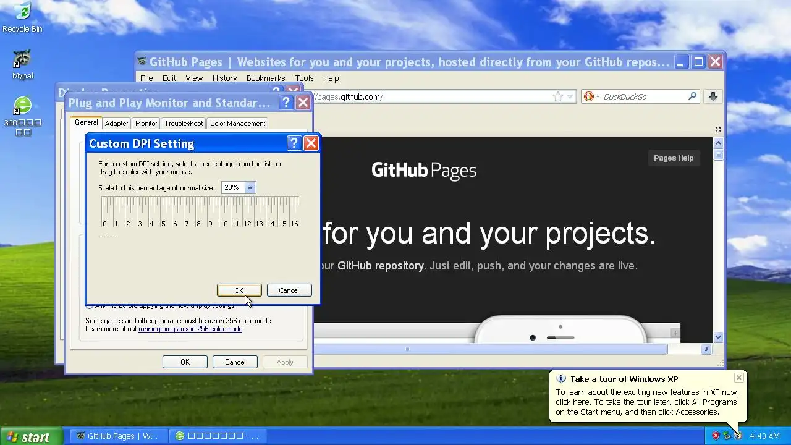Open the Start menu
This screenshot has width=791, height=445.
[31, 436]
